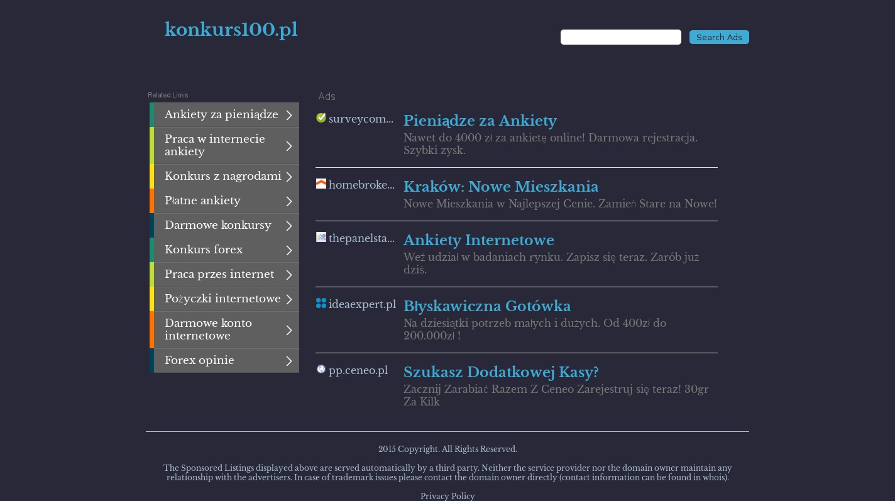Select Darmowe konkursy in related links
This screenshot has height=501, width=895.
tap(218, 225)
